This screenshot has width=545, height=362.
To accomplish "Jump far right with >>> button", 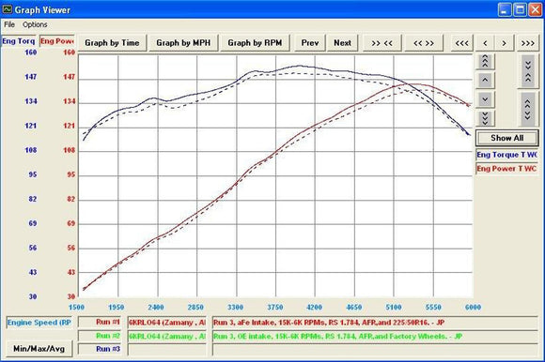I will pyautogui.click(x=528, y=43).
